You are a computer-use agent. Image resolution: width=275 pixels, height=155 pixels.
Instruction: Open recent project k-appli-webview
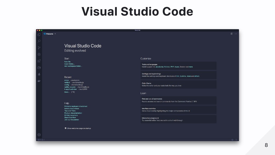coord(71,89)
